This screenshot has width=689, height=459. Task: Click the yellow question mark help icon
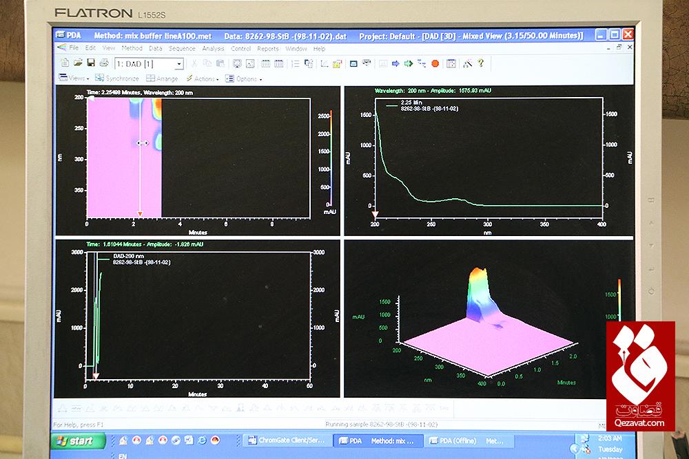point(481,63)
